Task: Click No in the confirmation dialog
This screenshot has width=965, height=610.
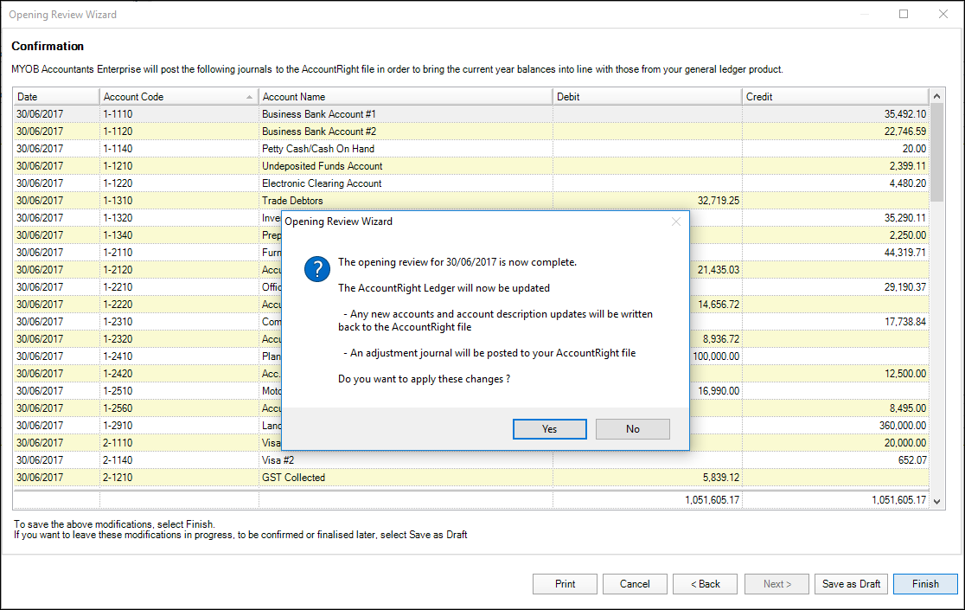Action: pyautogui.click(x=632, y=429)
